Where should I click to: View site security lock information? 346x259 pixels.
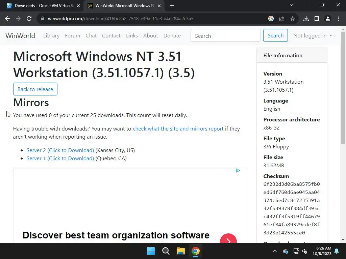click(x=42, y=19)
